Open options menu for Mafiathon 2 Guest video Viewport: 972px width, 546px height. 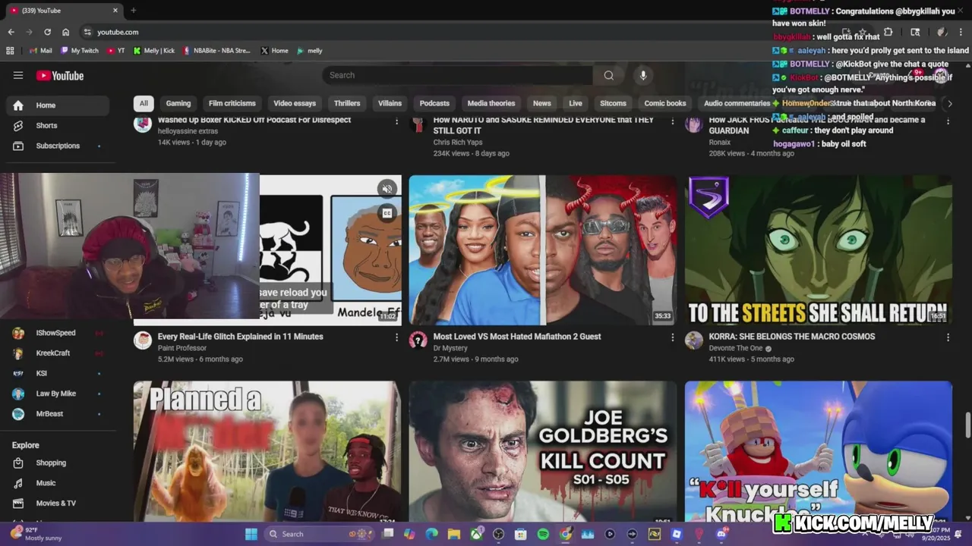[x=672, y=337]
